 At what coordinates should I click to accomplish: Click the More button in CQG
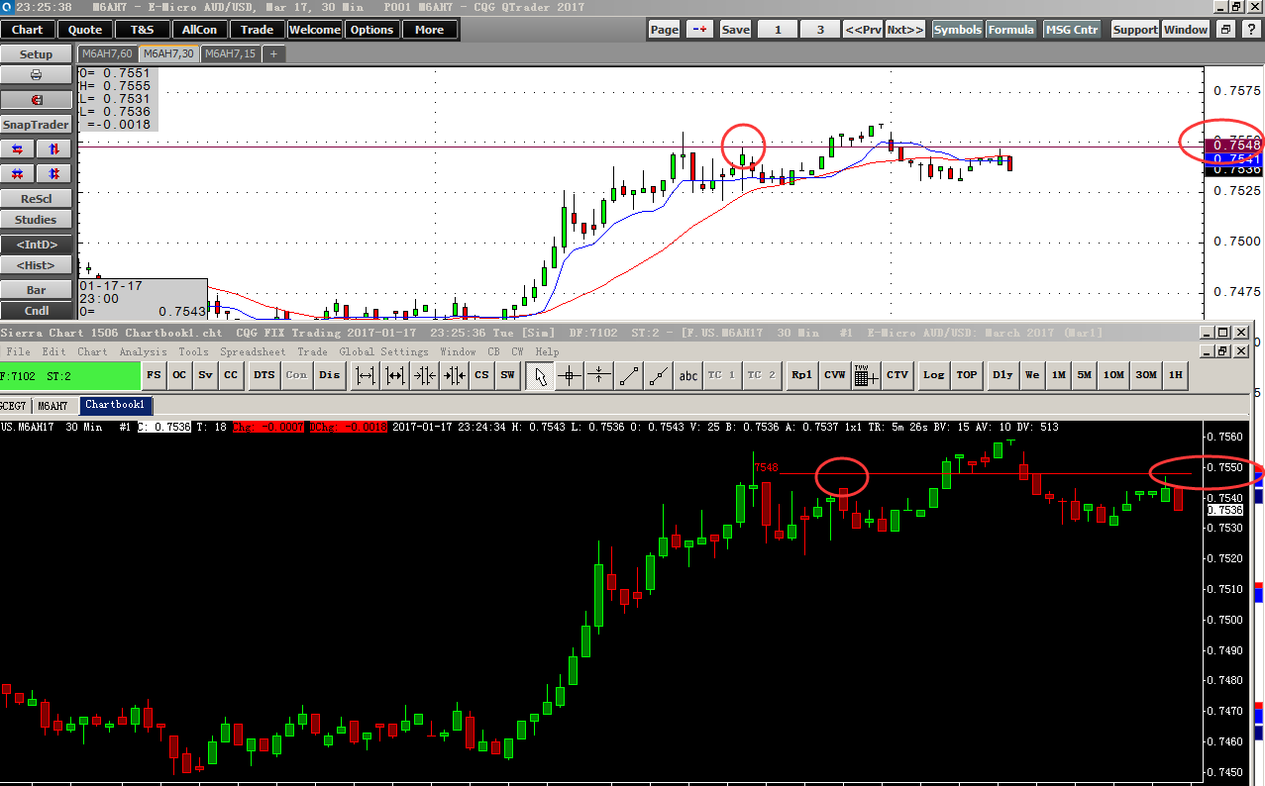click(430, 30)
